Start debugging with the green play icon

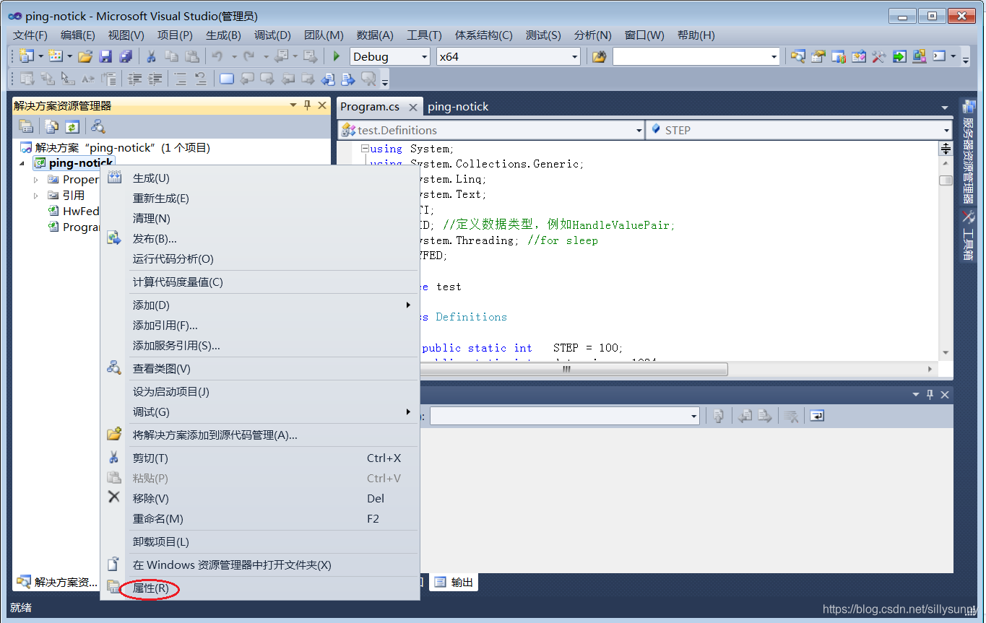click(336, 56)
